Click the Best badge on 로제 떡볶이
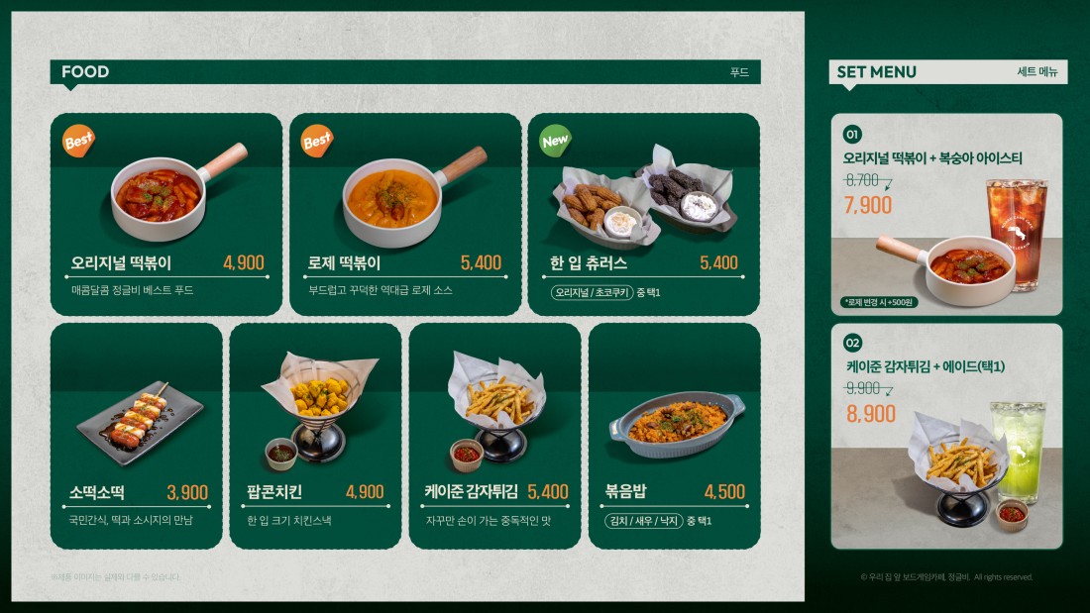The height and width of the screenshot is (613, 1090). point(317,141)
